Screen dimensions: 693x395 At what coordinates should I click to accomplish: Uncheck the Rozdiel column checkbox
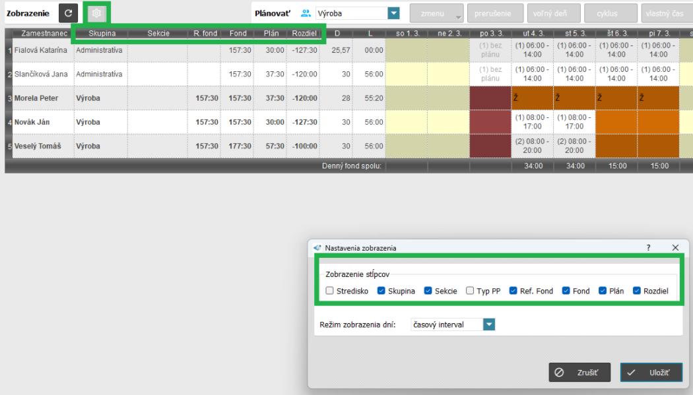click(637, 291)
